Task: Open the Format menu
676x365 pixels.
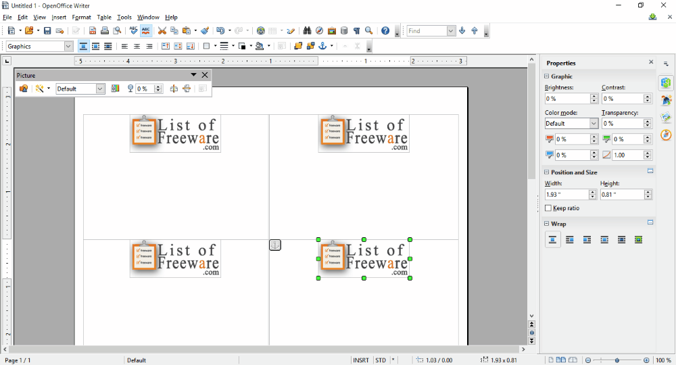Action: coord(82,18)
